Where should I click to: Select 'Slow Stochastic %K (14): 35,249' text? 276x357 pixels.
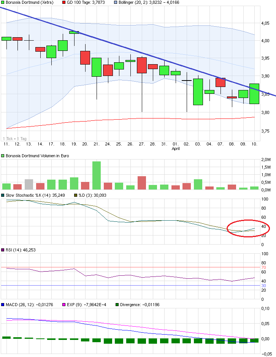click(x=35, y=195)
